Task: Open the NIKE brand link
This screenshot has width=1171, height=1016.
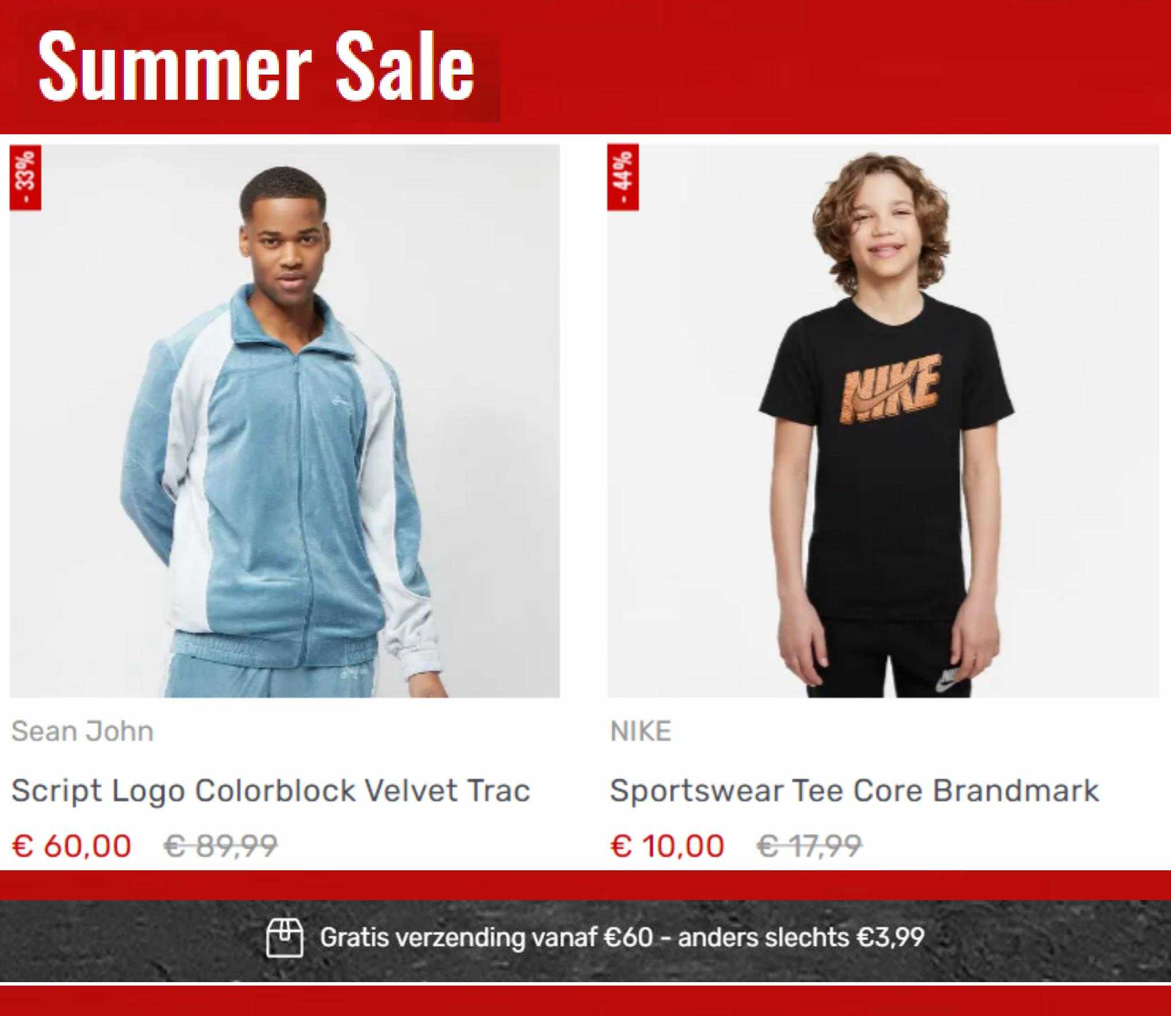Action: point(641,731)
